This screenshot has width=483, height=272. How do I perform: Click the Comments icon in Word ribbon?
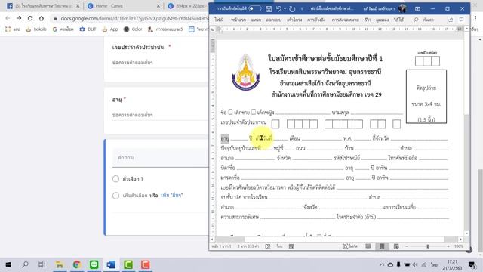tap(461, 20)
